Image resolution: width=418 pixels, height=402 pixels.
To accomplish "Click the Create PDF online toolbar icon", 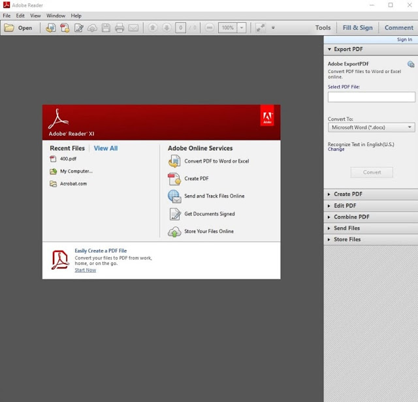I will [x=65, y=28].
